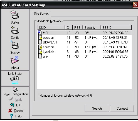Open the Config panel icon
Screen dimensions: 138x121
coord(15,30)
